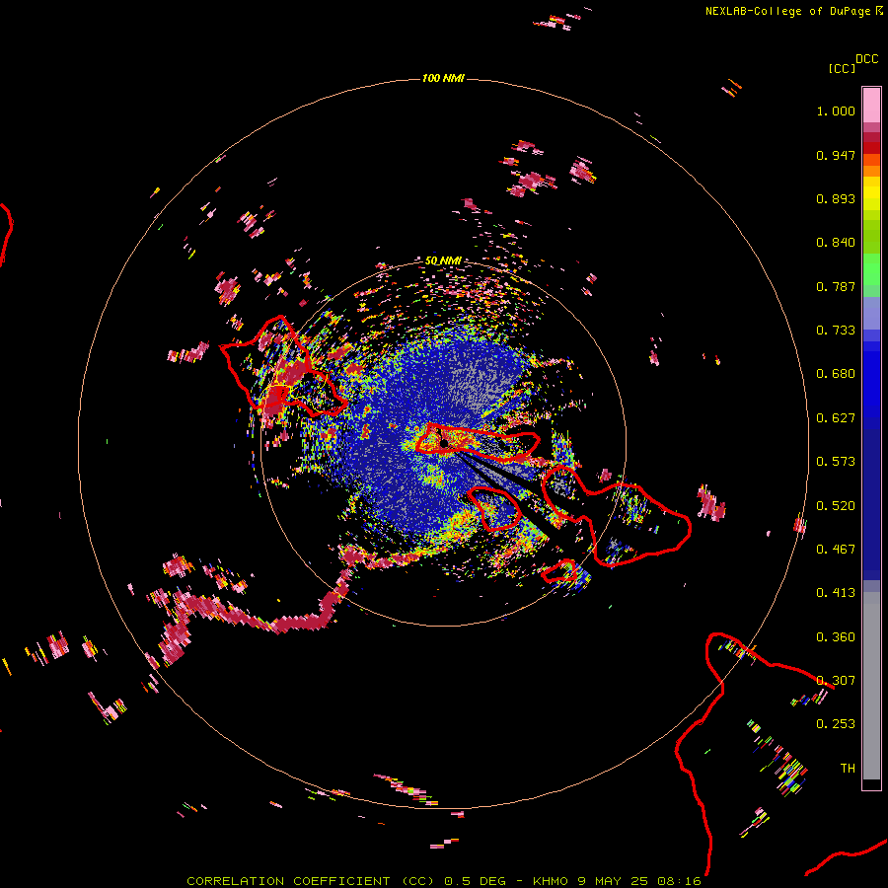This screenshot has height=888, width=888.
Task: Select the 0.413 scale value
Action: click(x=836, y=593)
